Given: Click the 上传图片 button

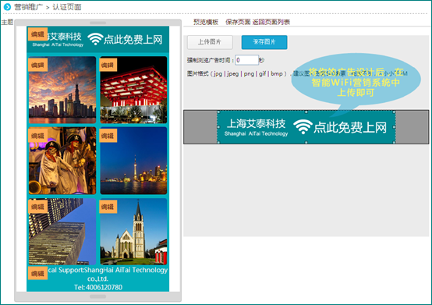Looking at the screenshot, I should (210, 42).
